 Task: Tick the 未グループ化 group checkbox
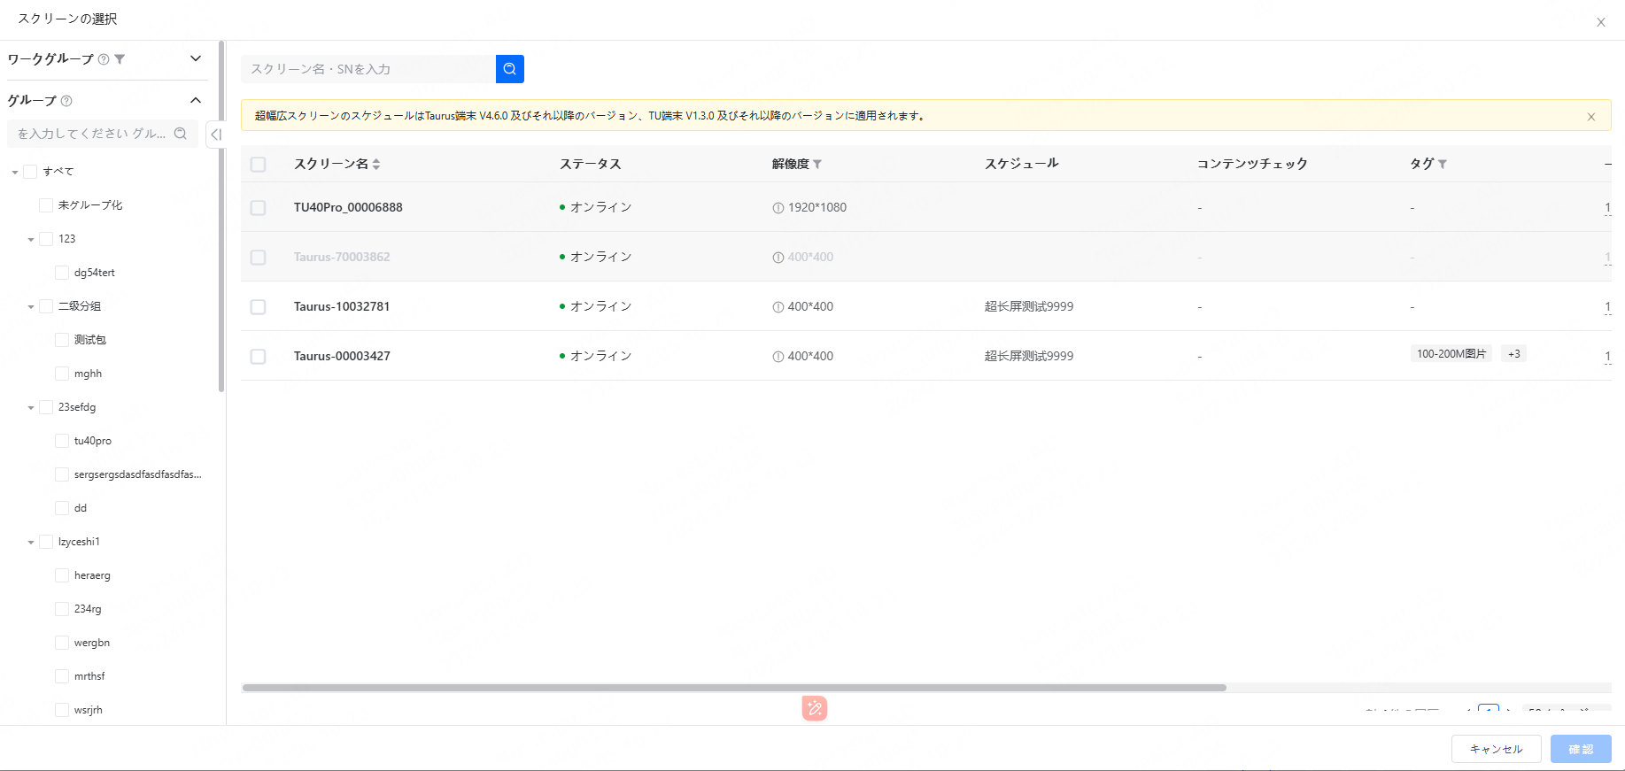pyautogui.click(x=46, y=205)
